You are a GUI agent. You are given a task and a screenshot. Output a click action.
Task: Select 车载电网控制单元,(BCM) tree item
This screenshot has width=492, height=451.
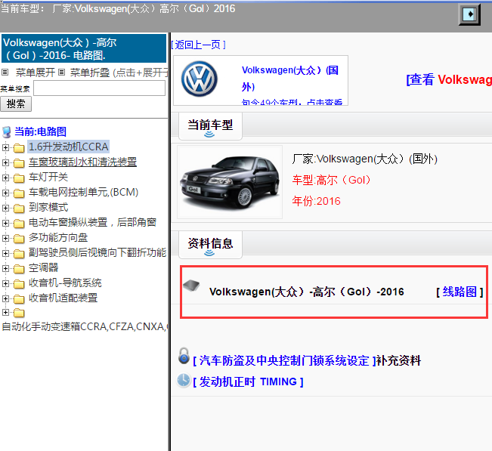coord(83,192)
